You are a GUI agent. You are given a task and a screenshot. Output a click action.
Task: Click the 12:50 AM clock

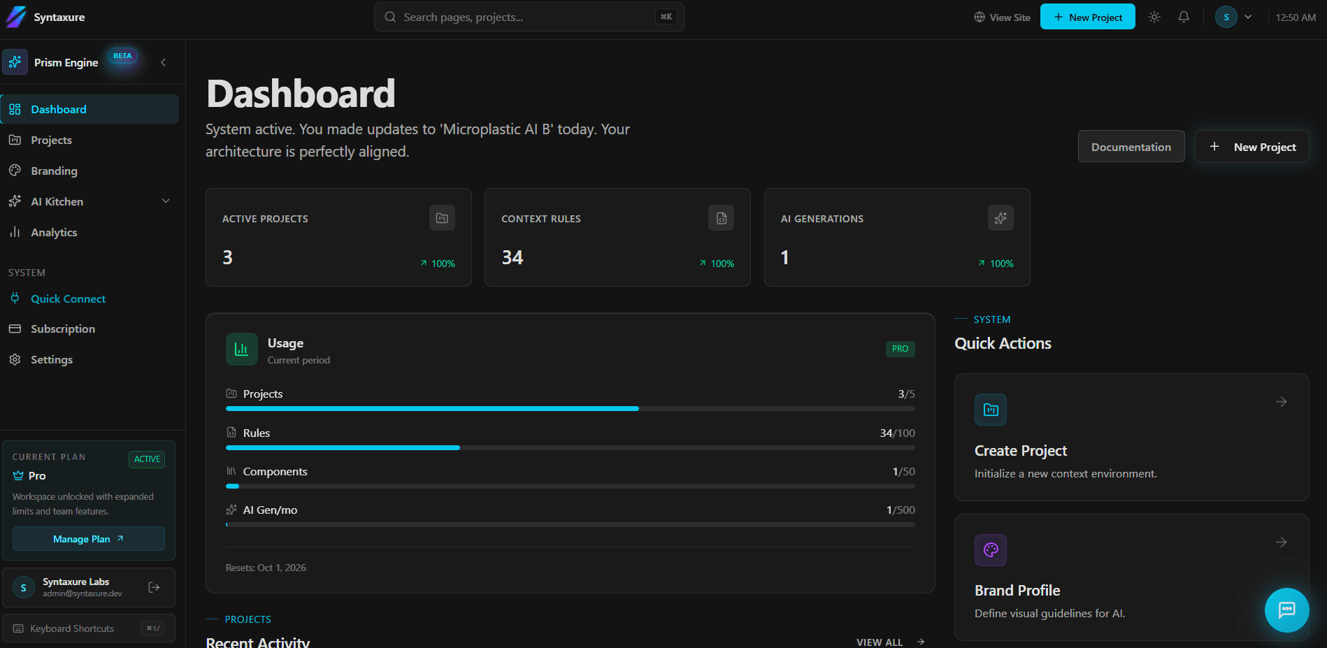(1296, 17)
